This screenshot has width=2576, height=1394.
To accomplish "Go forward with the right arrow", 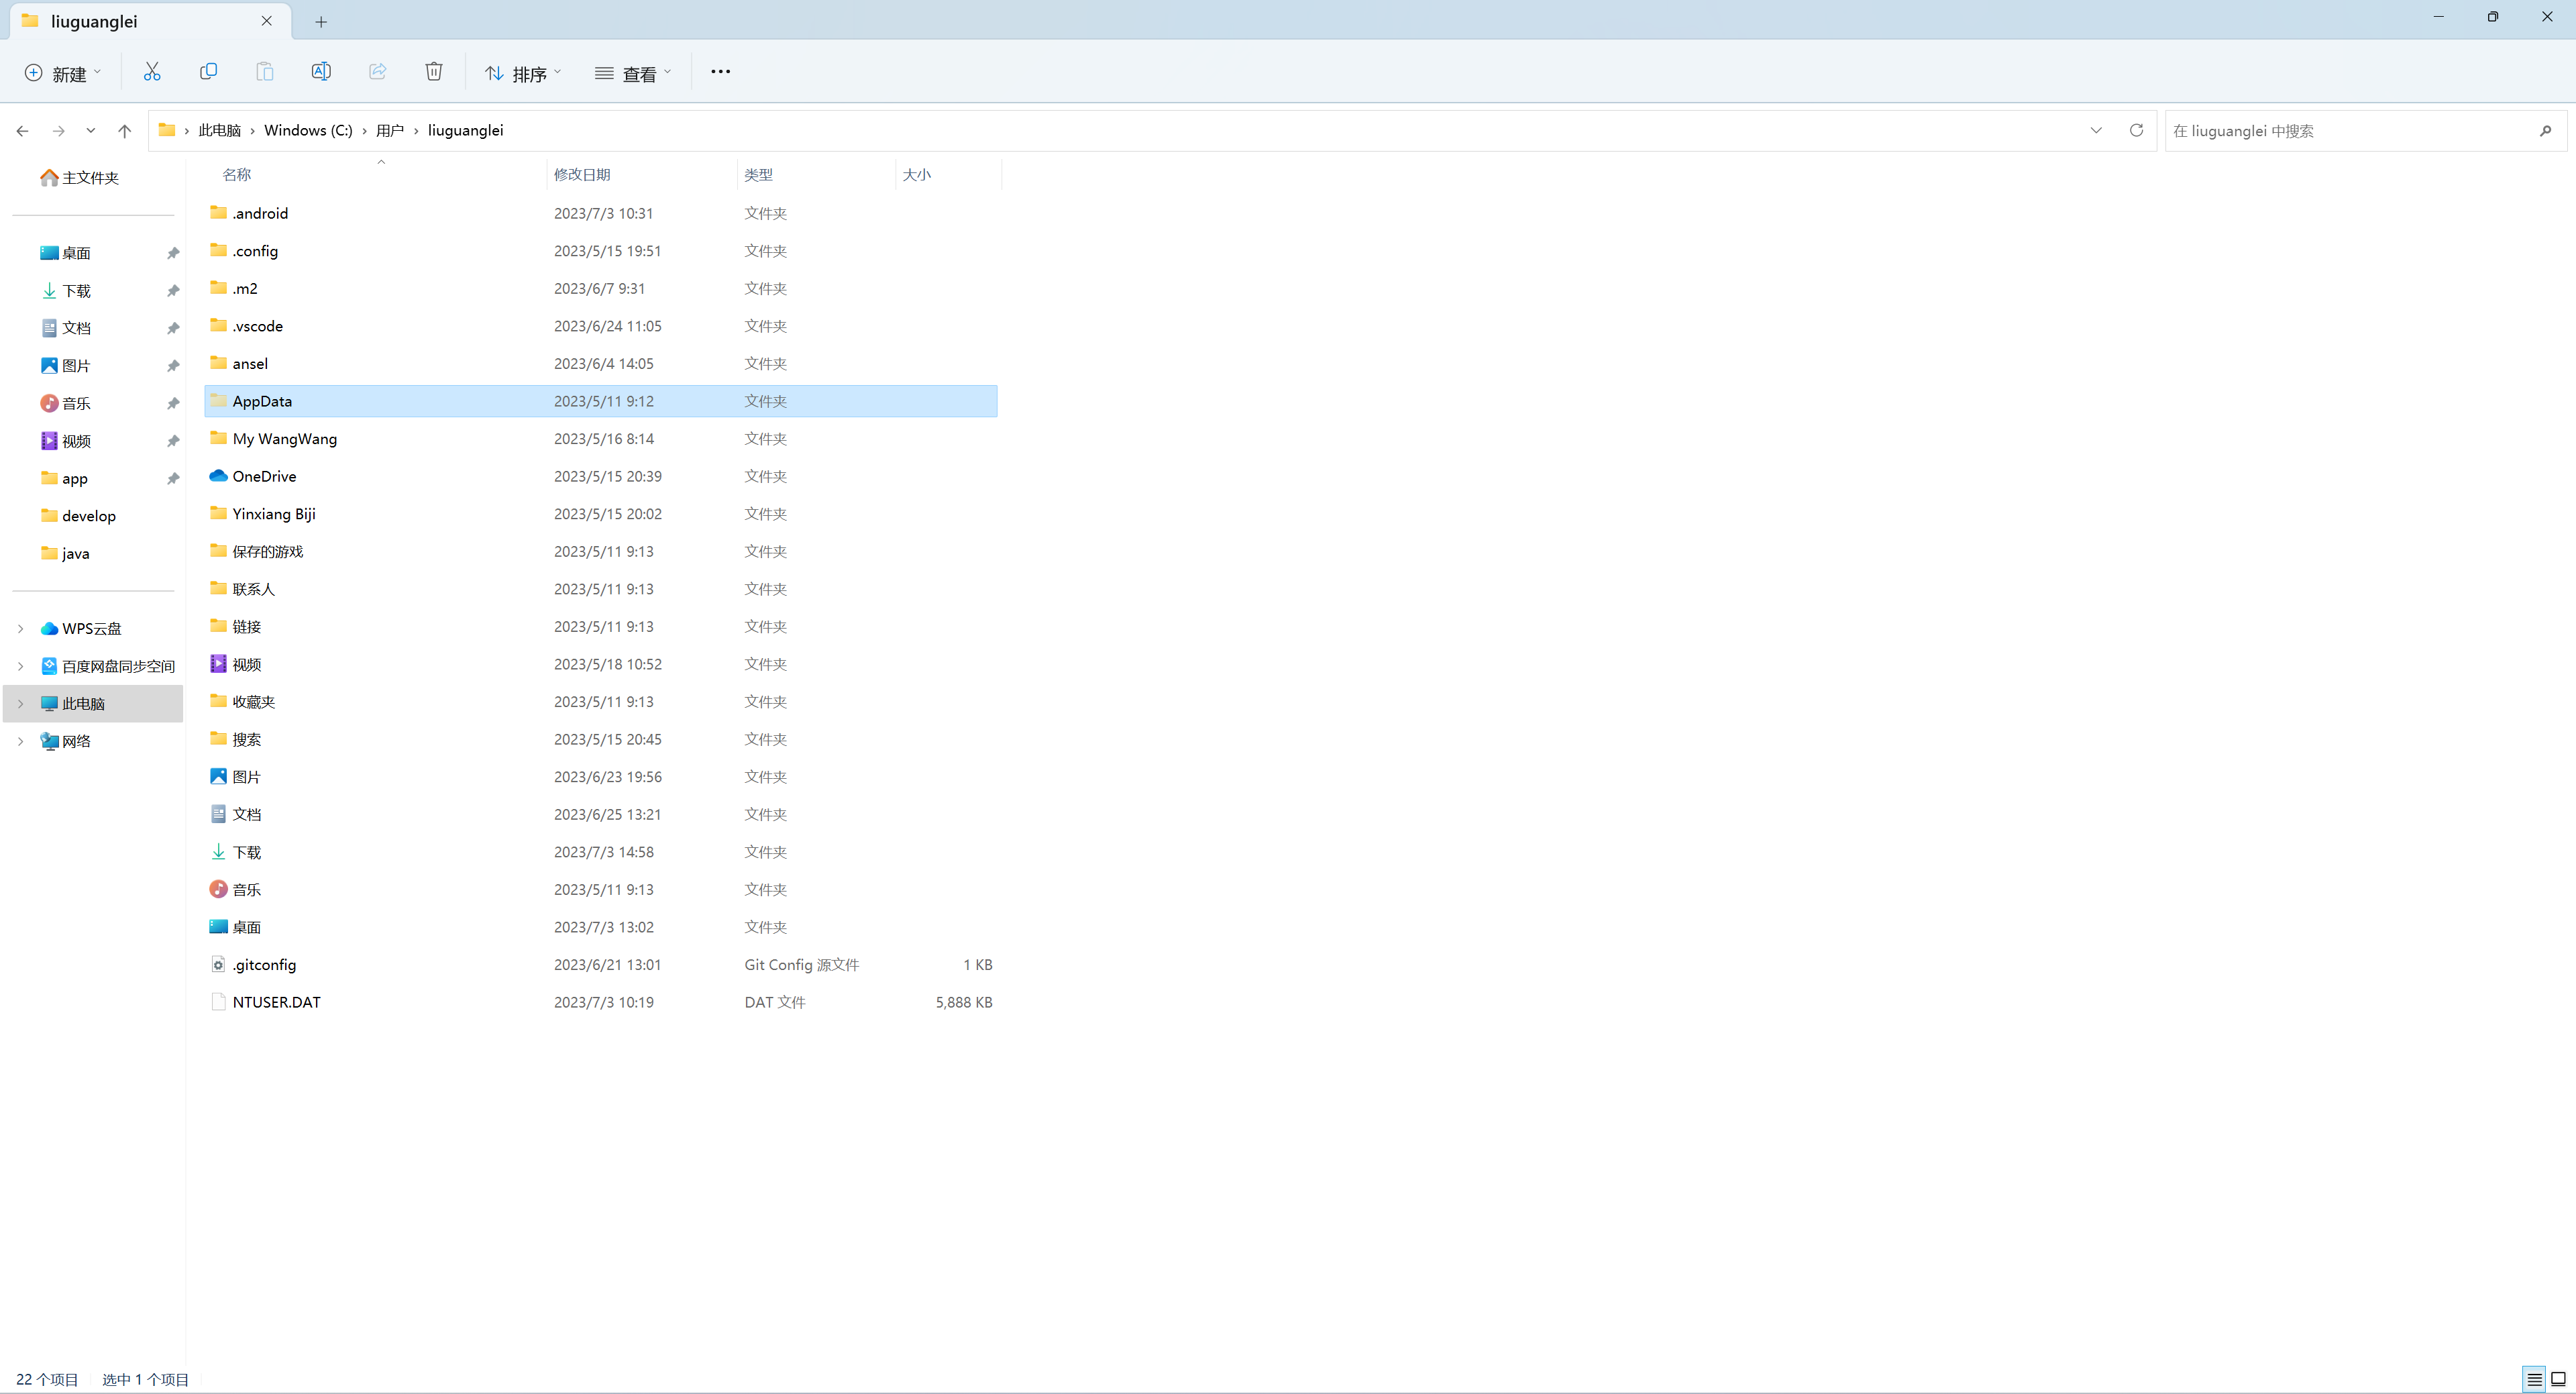I will pyautogui.click(x=58, y=131).
